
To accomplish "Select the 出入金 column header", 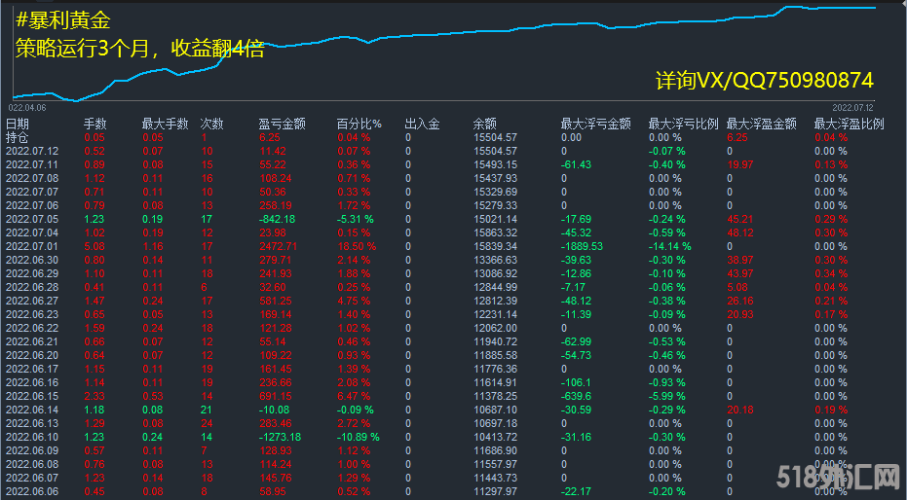I will [422, 124].
